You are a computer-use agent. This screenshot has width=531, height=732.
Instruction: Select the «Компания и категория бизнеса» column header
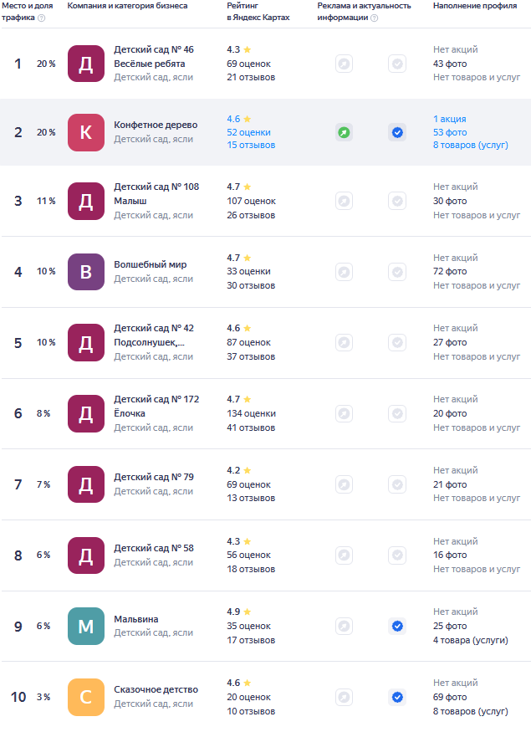tap(127, 6)
